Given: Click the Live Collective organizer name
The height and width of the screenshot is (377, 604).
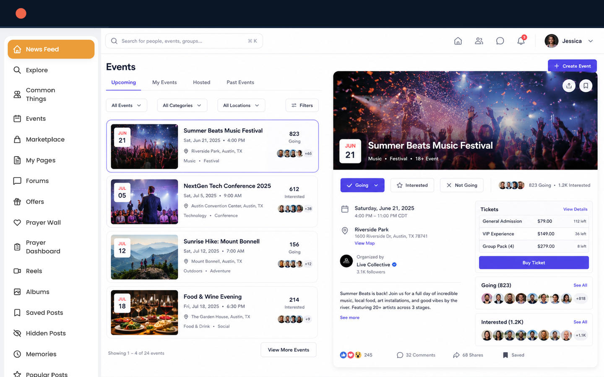Looking at the screenshot, I should coord(373,265).
